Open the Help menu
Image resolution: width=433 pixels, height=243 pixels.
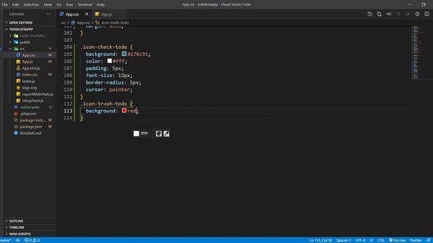click(x=101, y=5)
